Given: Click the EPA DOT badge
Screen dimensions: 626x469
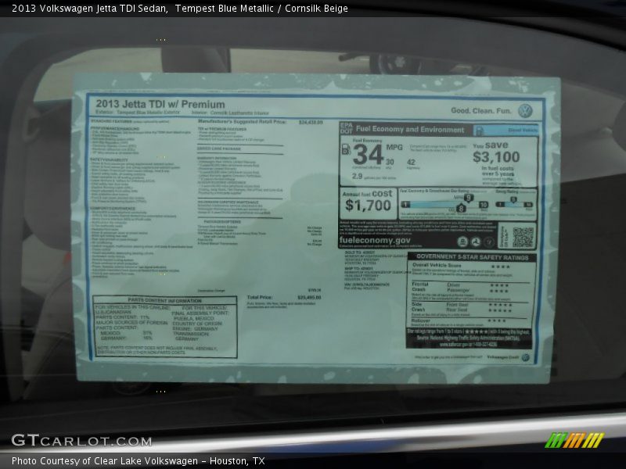Looking at the screenshot, I should pos(347,129).
